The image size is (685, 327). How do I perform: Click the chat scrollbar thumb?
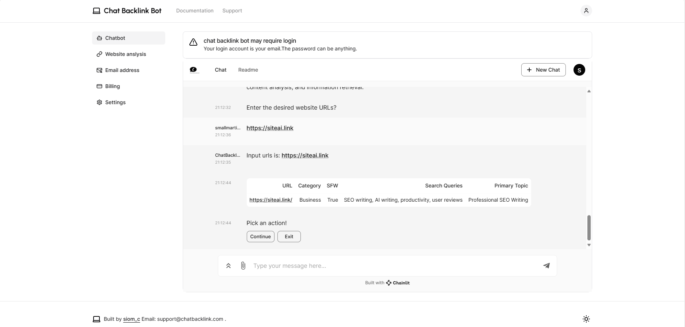(589, 228)
